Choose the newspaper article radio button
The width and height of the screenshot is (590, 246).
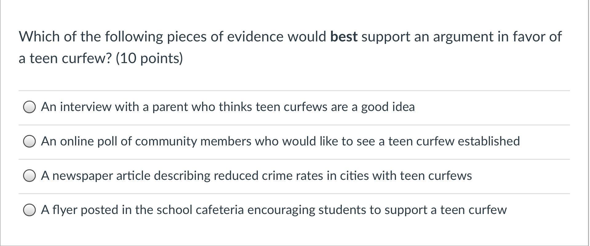(x=29, y=176)
